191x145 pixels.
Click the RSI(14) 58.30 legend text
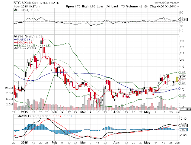click(28, 10)
